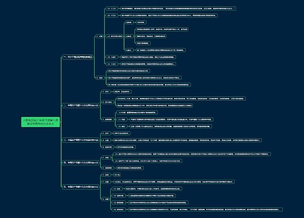Click the 2002年 detail node under section 二
Image resolution: width=304 pixels, height=218 pixels.
pyautogui.click(x=122, y=91)
